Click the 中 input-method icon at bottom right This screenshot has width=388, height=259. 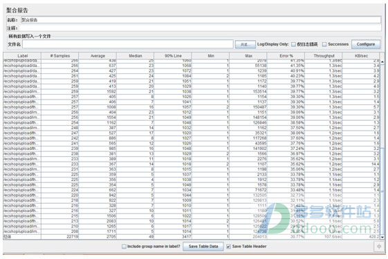[379, 247]
